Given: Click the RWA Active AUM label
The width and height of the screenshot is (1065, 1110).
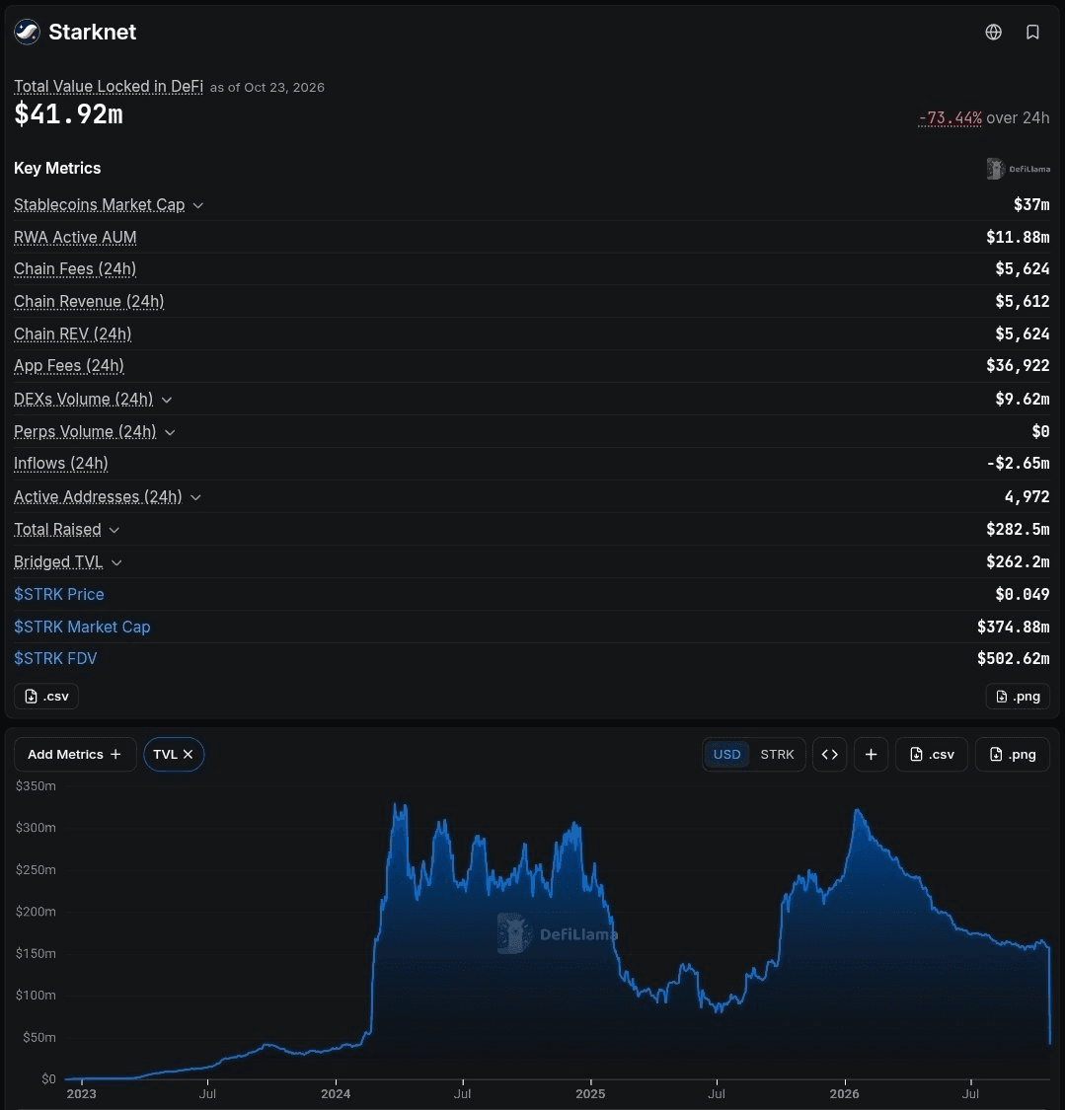Looking at the screenshot, I should coord(75,238).
